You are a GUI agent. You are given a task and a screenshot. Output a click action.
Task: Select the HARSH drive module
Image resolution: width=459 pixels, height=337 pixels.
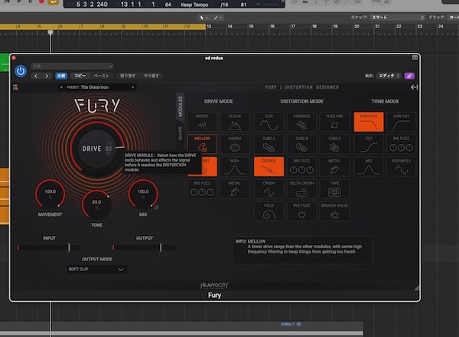click(x=235, y=144)
